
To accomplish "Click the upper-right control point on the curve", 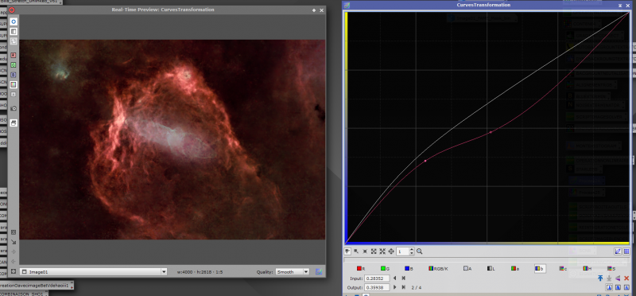I will [491, 132].
